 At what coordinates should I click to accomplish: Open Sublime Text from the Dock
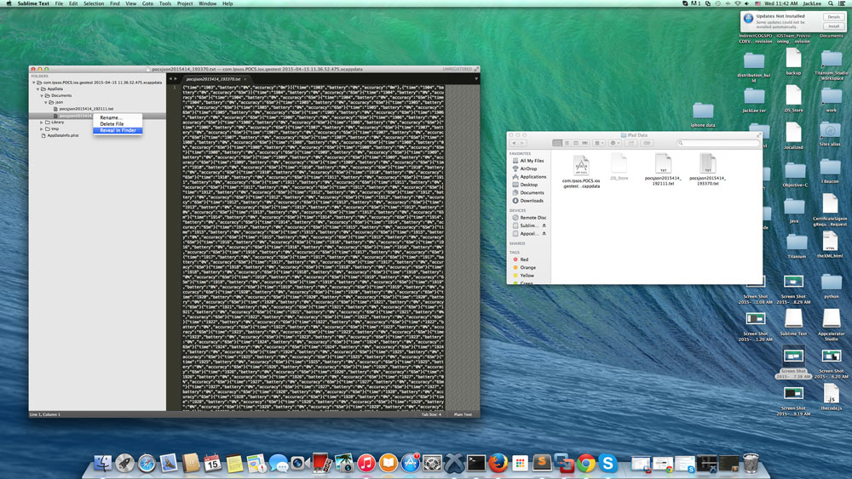(542, 462)
